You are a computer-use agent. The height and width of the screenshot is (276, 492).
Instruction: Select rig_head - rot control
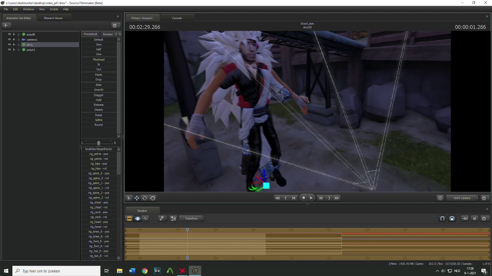(99, 227)
